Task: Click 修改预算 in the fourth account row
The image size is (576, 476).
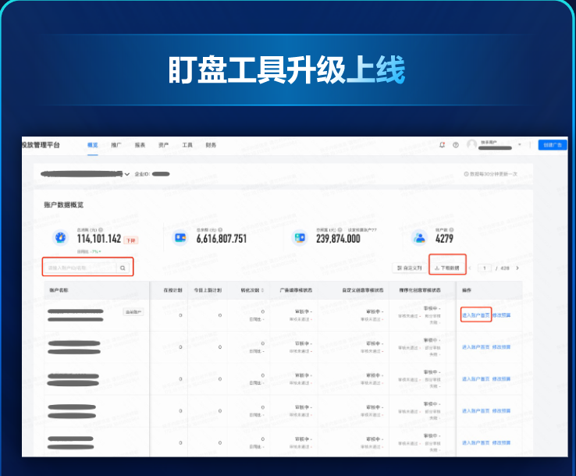Action: click(501, 410)
